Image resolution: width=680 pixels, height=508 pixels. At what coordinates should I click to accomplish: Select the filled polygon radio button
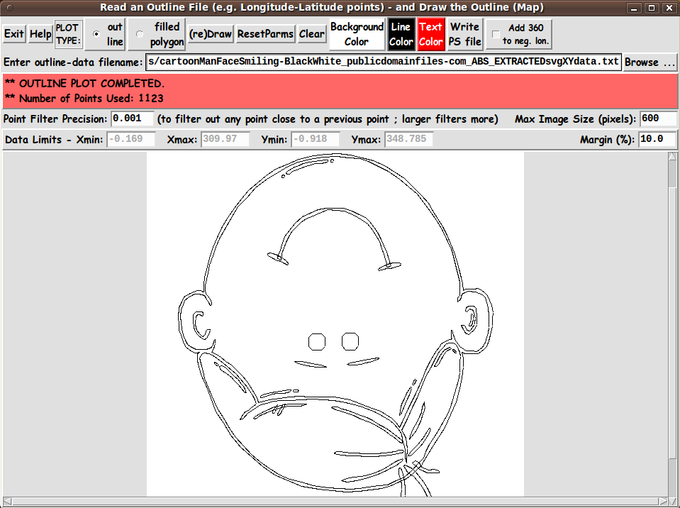click(140, 34)
